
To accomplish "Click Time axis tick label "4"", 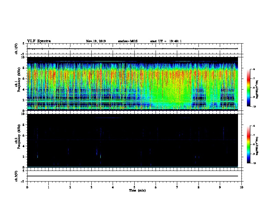I will (x=113, y=187).
